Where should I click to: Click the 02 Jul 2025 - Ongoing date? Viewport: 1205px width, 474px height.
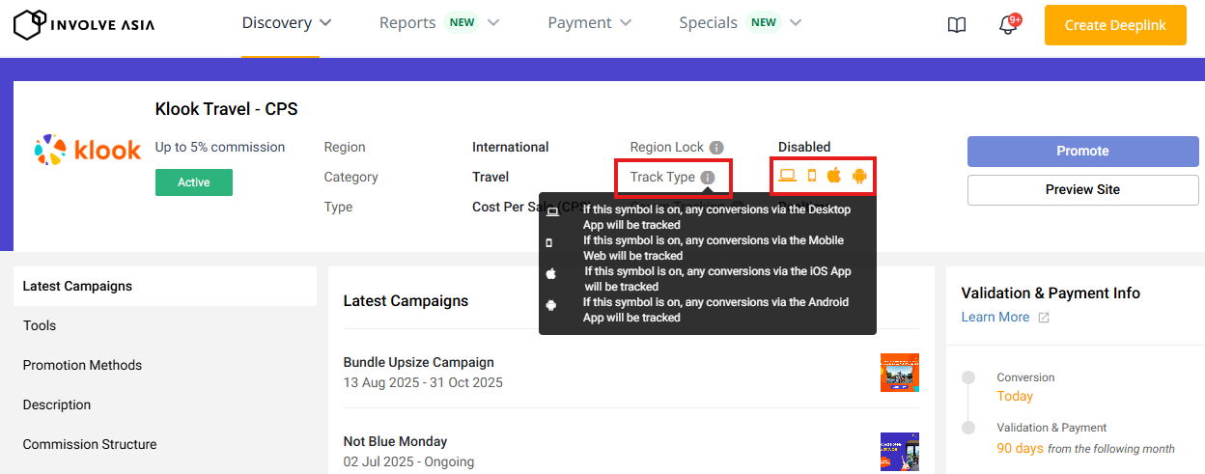(408, 461)
